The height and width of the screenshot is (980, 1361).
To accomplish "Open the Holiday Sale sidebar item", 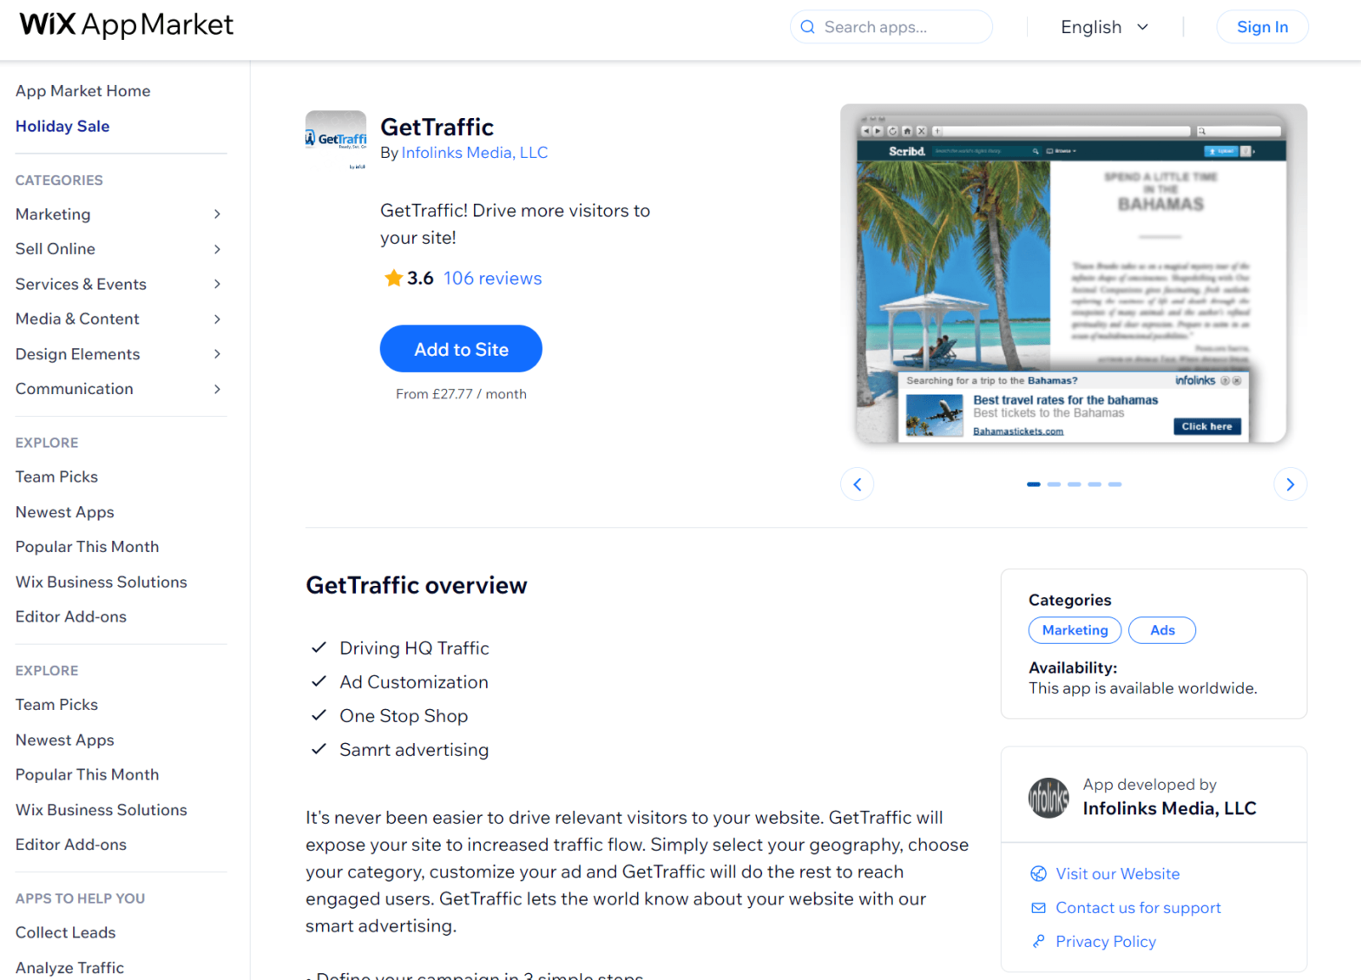I will [x=62, y=127].
